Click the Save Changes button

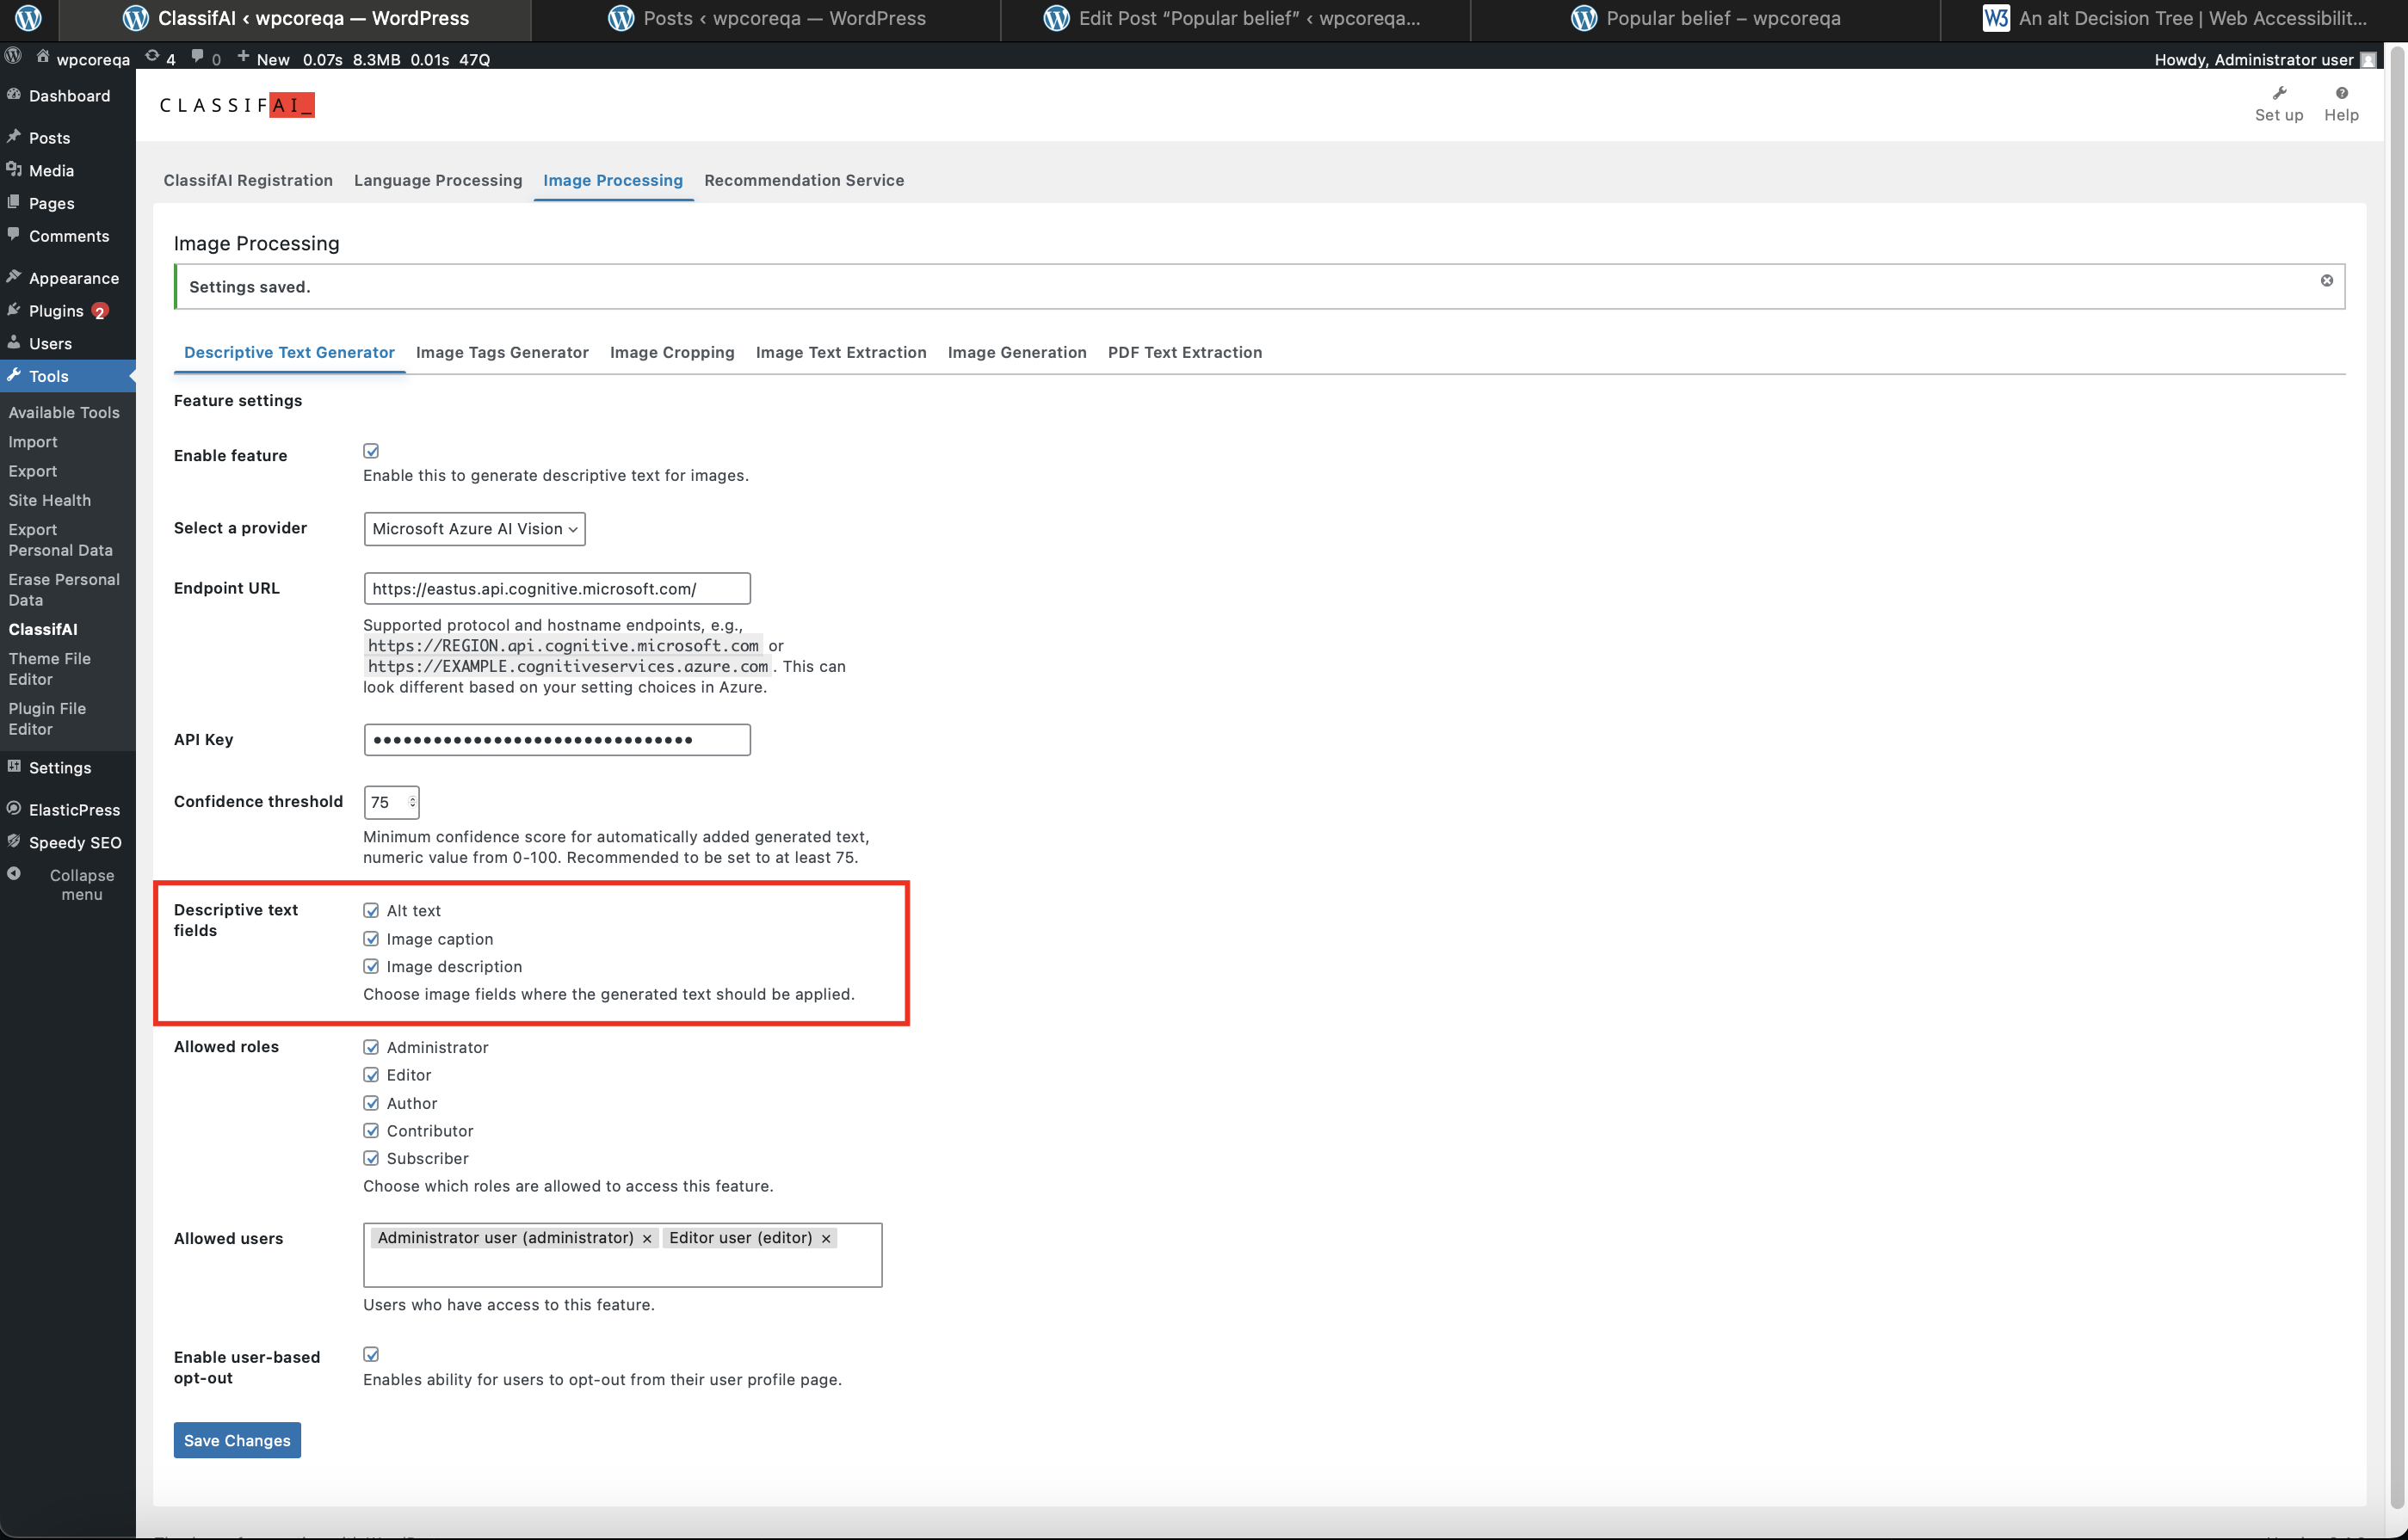[237, 1440]
